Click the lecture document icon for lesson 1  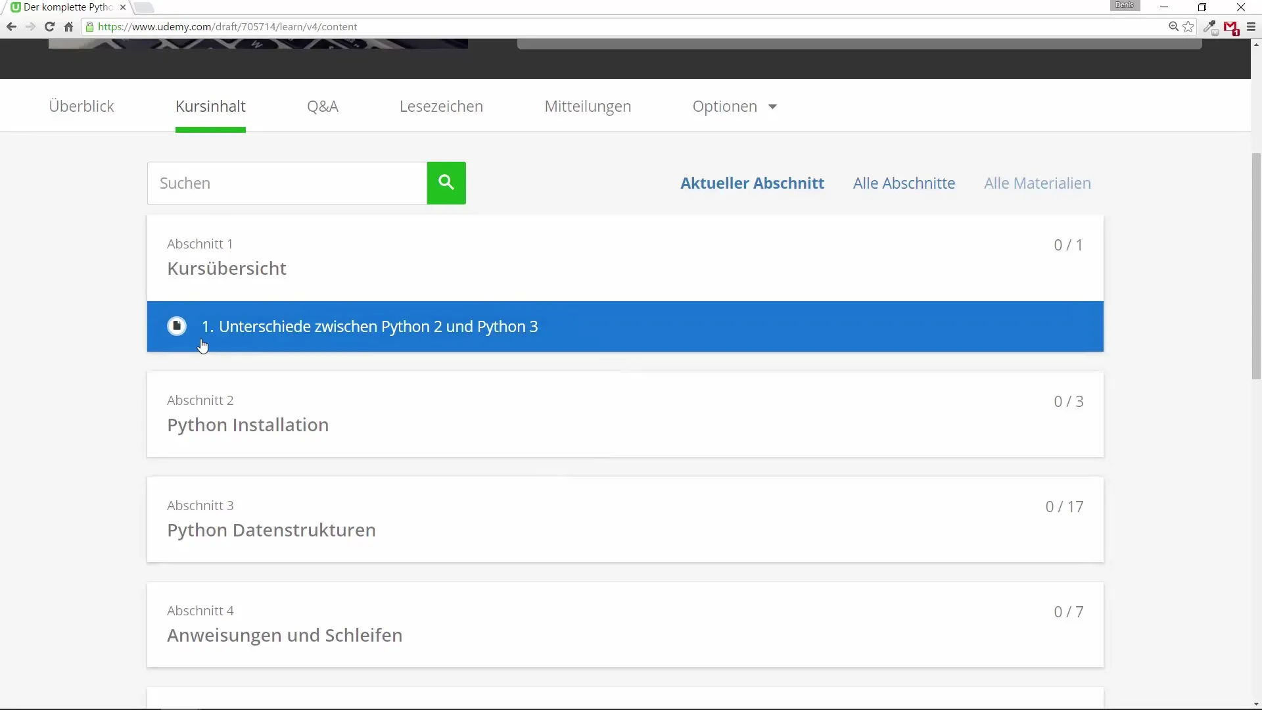[177, 326]
